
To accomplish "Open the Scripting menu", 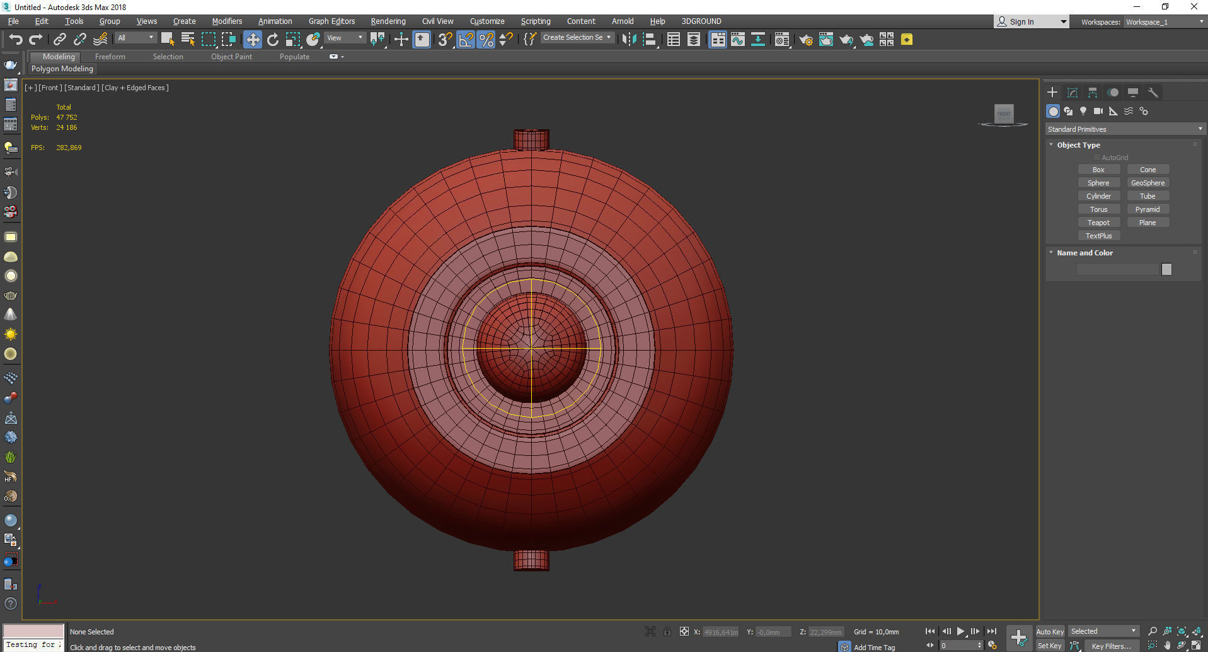I will pyautogui.click(x=536, y=21).
